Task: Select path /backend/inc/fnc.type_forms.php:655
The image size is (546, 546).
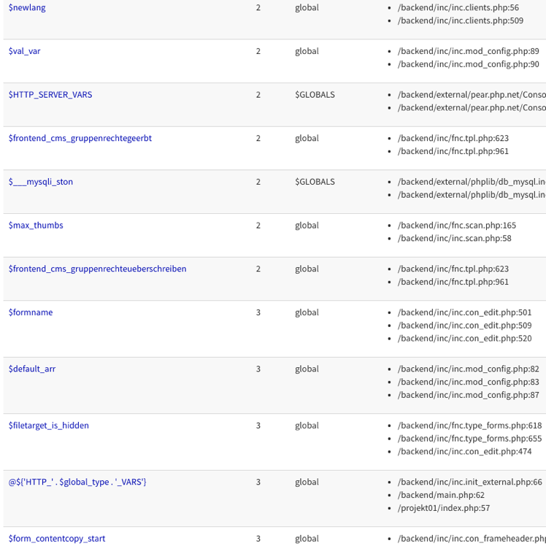Action: click(x=470, y=439)
